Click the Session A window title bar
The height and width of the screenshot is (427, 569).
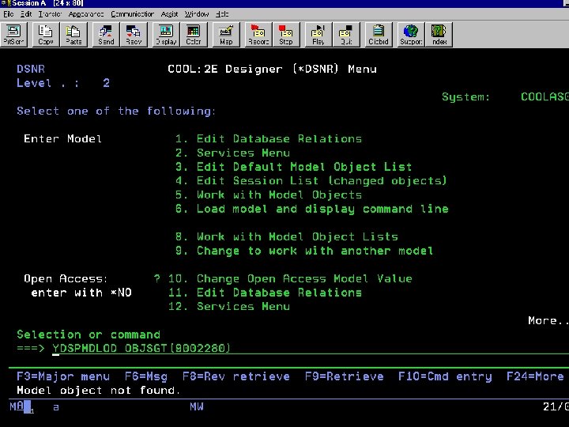click(x=284, y=3)
